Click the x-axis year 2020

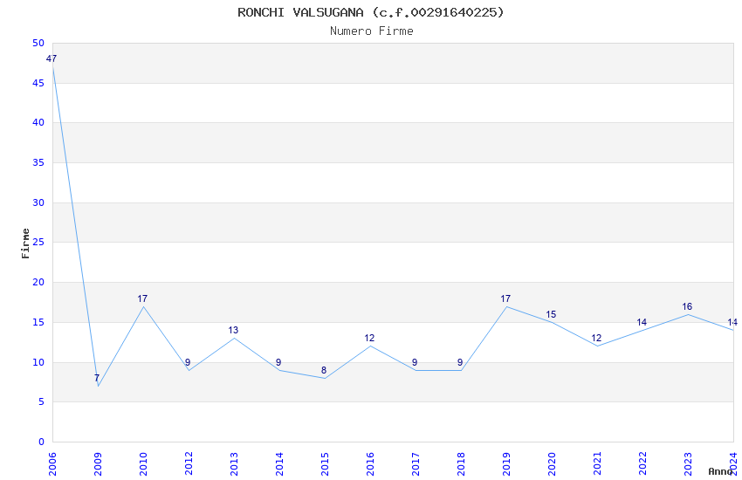pos(552,463)
